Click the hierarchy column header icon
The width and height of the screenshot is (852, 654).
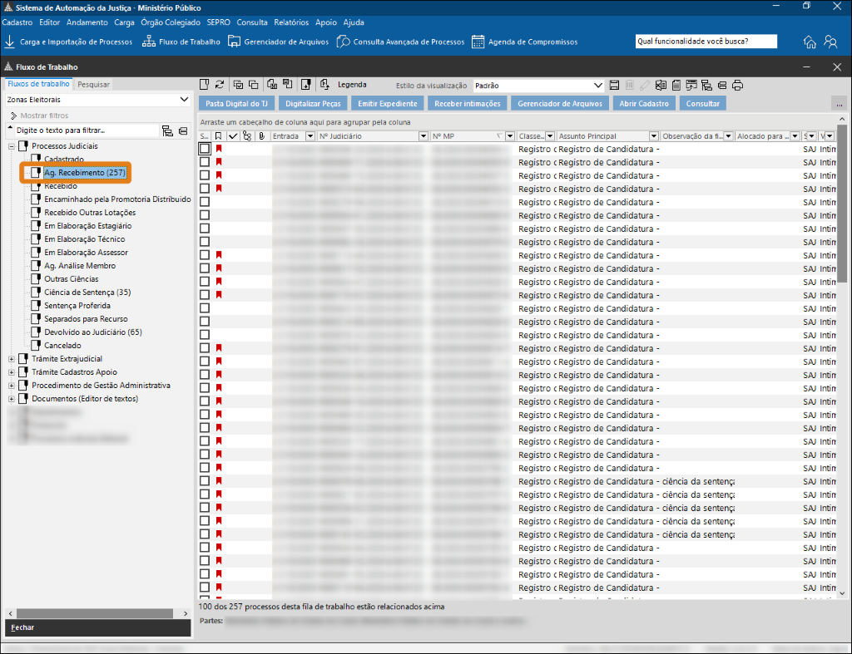[247, 136]
